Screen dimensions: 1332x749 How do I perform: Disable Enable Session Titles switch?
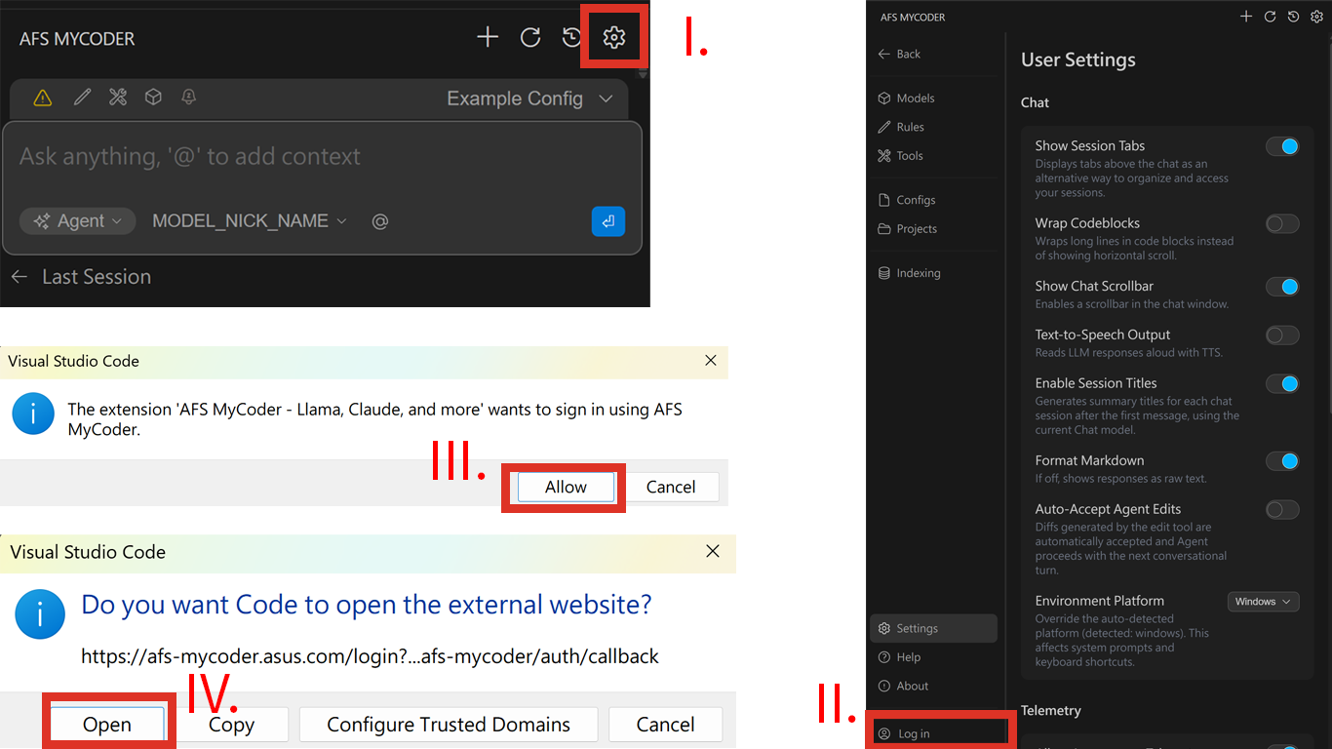1282,384
